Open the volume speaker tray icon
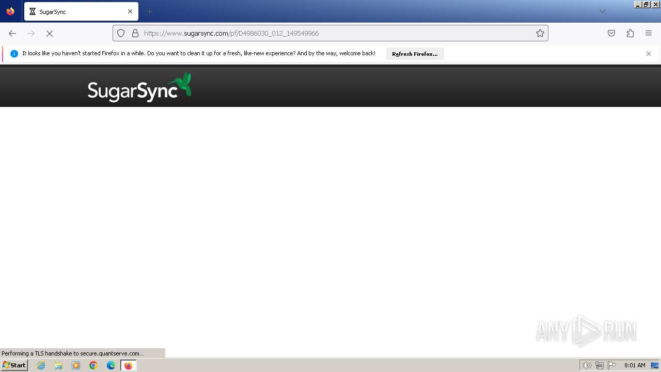The height and width of the screenshot is (372, 661). [x=587, y=365]
